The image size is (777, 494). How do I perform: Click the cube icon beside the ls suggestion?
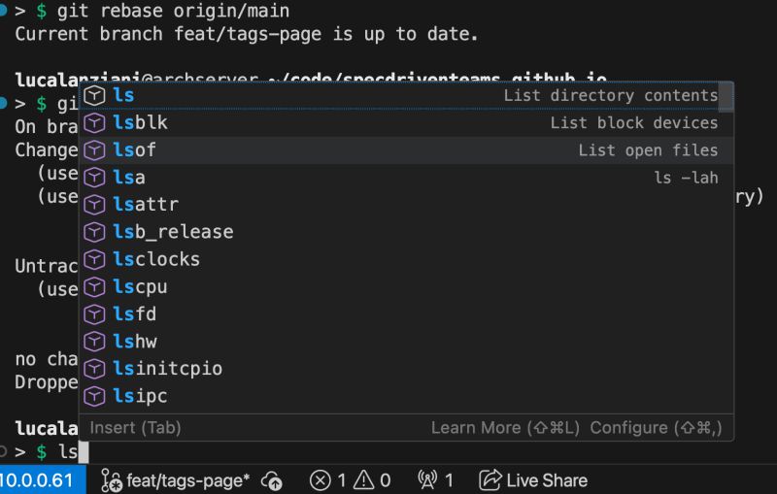(94, 95)
